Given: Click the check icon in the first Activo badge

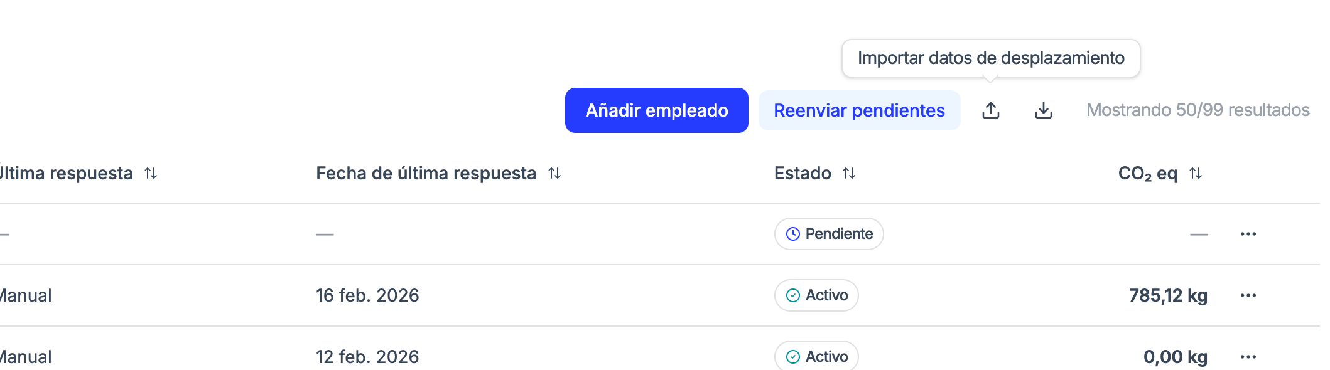Looking at the screenshot, I should coord(792,295).
